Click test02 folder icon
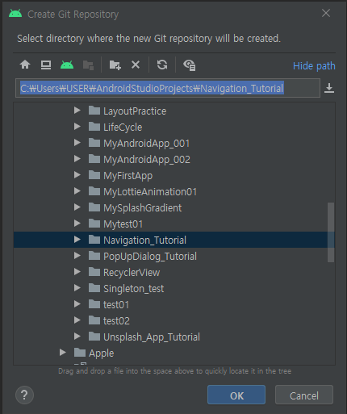This screenshot has height=414, width=347. pyautogui.click(x=94, y=320)
